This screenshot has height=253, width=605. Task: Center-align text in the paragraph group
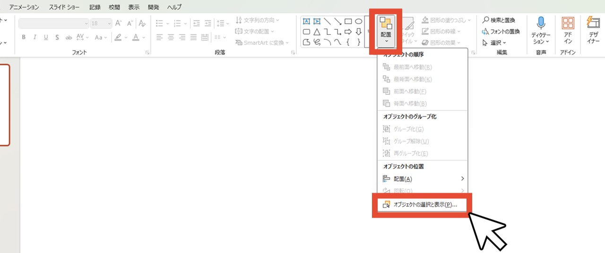[x=171, y=37]
